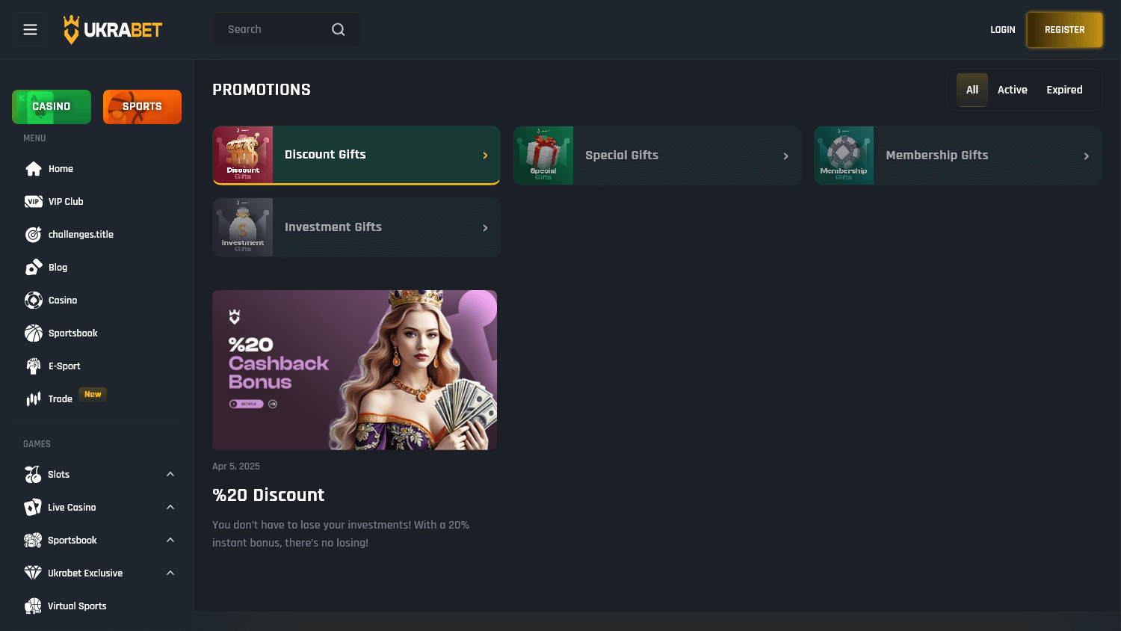Click the Virtual Sports icon
The height and width of the screenshot is (631, 1121).
click(x=34, y=606)
